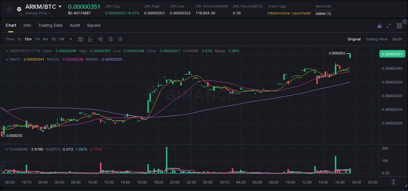Switch to the Trading Data tab
408x191 pixels.
tap(50, 25)
